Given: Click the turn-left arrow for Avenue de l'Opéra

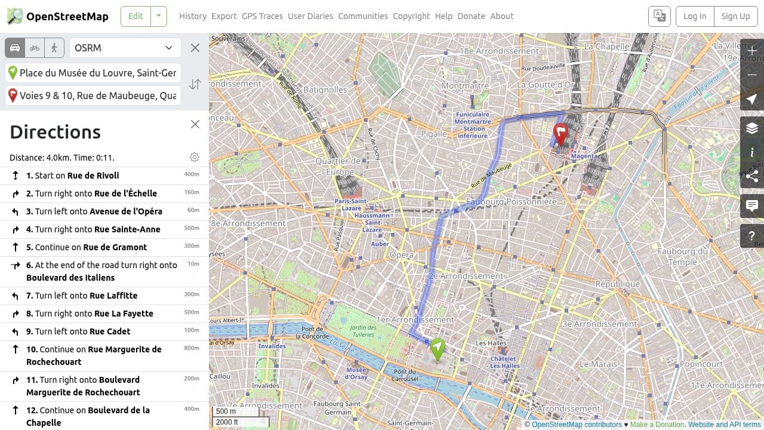Looking at the screenshot, I should pyautogui.click(x=16, y=211).
